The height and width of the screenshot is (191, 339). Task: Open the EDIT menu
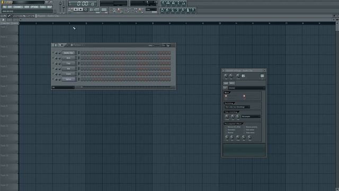pos(10,7)
